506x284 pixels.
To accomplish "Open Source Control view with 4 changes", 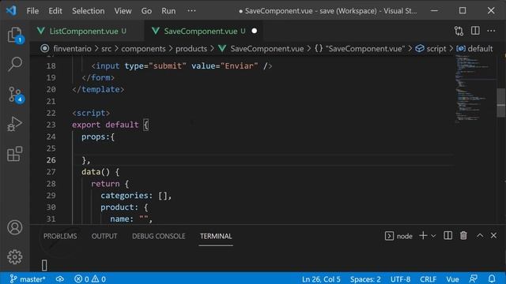I will click(x=15, y=95).
